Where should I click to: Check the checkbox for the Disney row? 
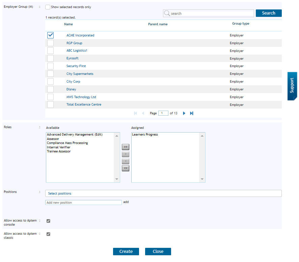tap(50, 89)
